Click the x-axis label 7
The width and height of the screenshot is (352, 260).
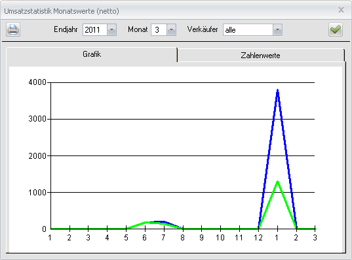pyautogui.click(x=163, y=237)
